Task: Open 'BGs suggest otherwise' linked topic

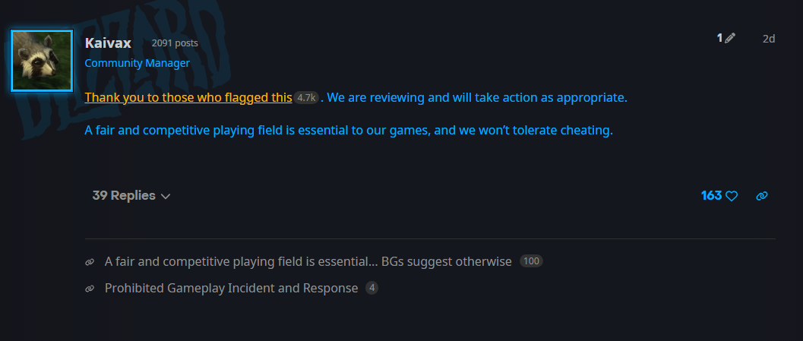Action: point(308,261)
